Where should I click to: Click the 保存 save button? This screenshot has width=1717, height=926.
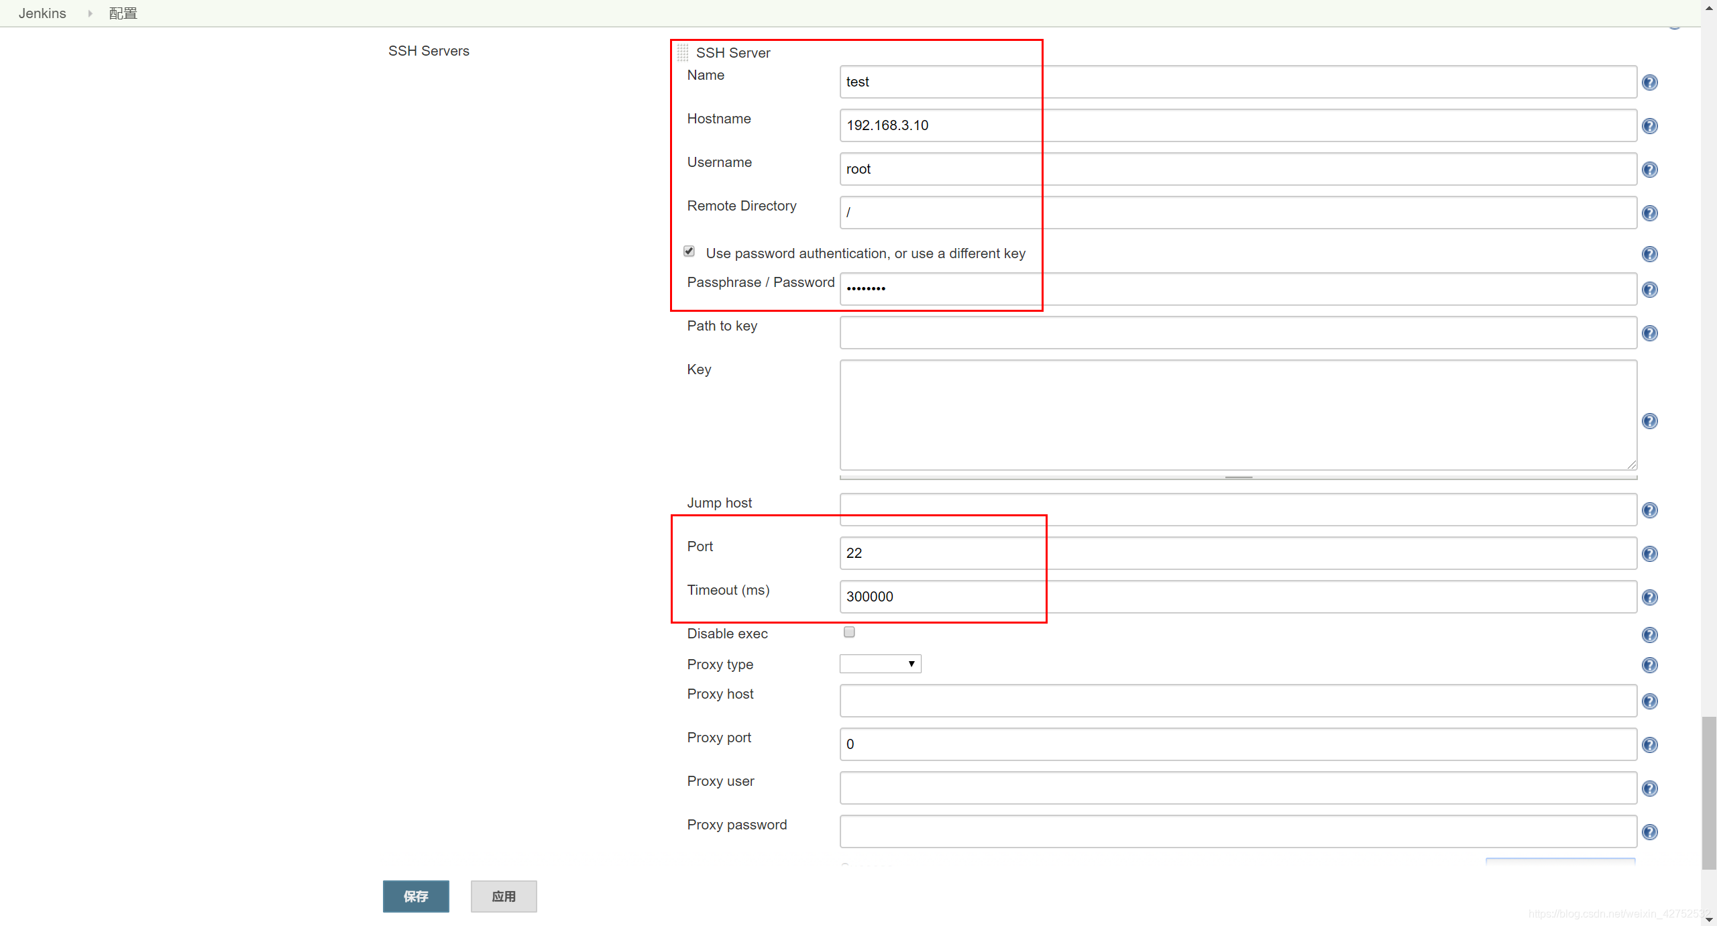[416, 896]
